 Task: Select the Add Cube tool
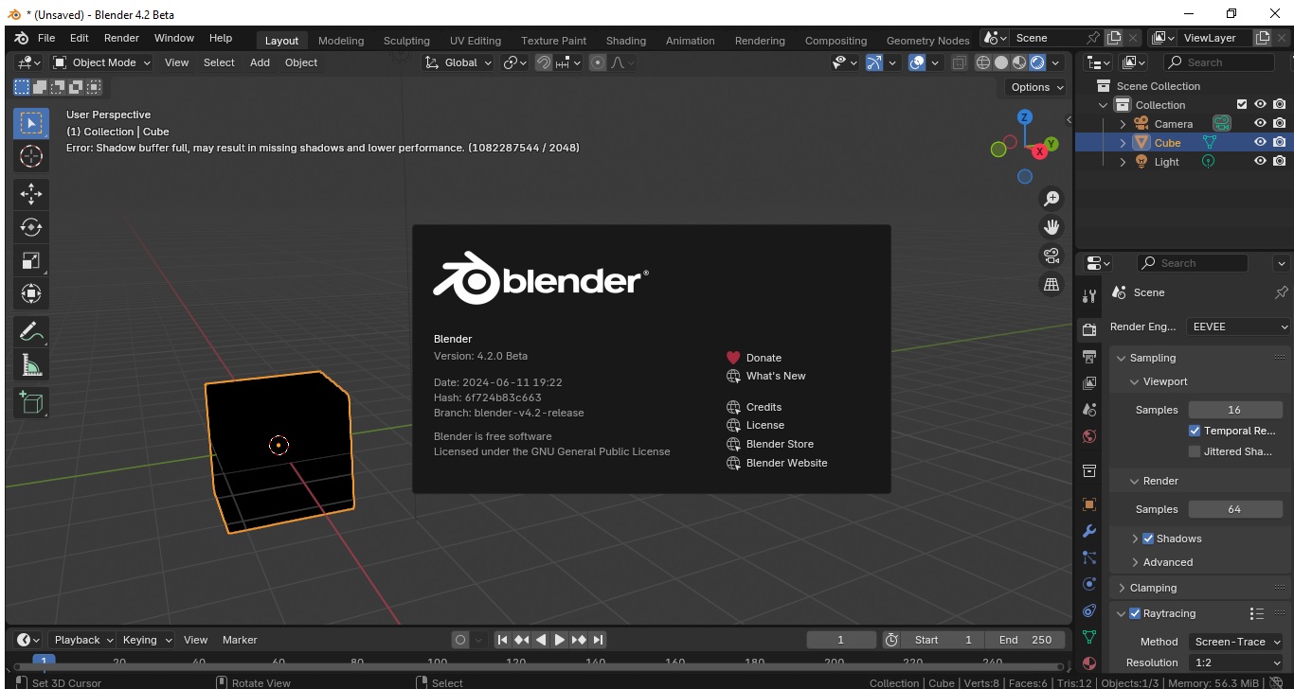[x=31, y=403]
